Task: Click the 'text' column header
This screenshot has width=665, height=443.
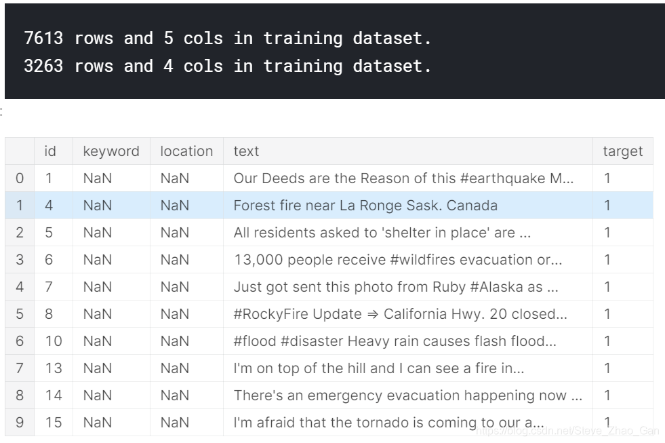Action: [x=246, y=151]
